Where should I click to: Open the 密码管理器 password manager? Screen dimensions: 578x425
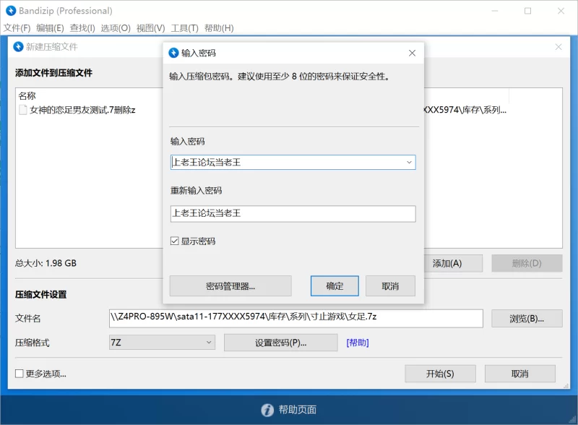tap(229, 286)
